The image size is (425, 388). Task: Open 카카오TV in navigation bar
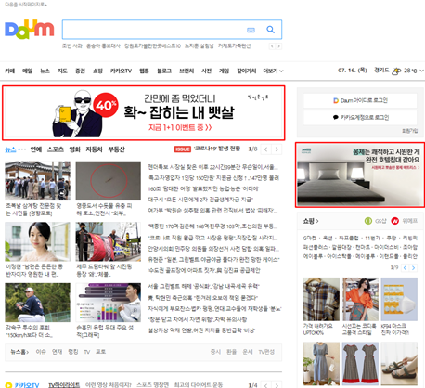tap(121, 71)
